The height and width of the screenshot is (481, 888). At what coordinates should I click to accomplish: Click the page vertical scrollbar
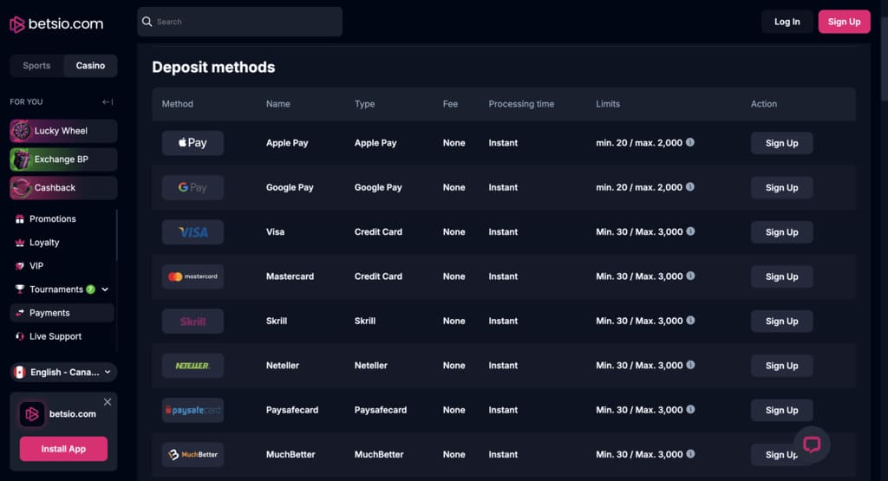pyautogui.click(x=884, y=60)
